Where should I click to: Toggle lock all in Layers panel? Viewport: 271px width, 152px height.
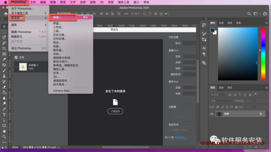point(236,107)
